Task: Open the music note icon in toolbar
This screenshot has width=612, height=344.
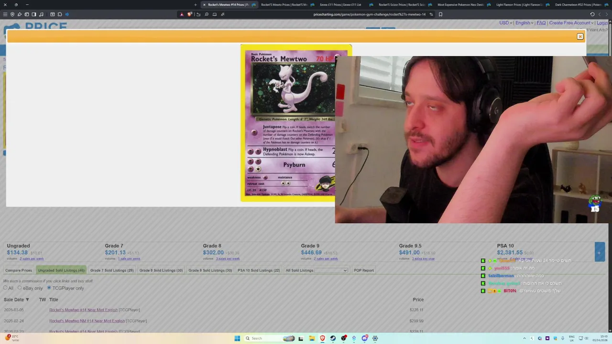Action: coord(41,14)
